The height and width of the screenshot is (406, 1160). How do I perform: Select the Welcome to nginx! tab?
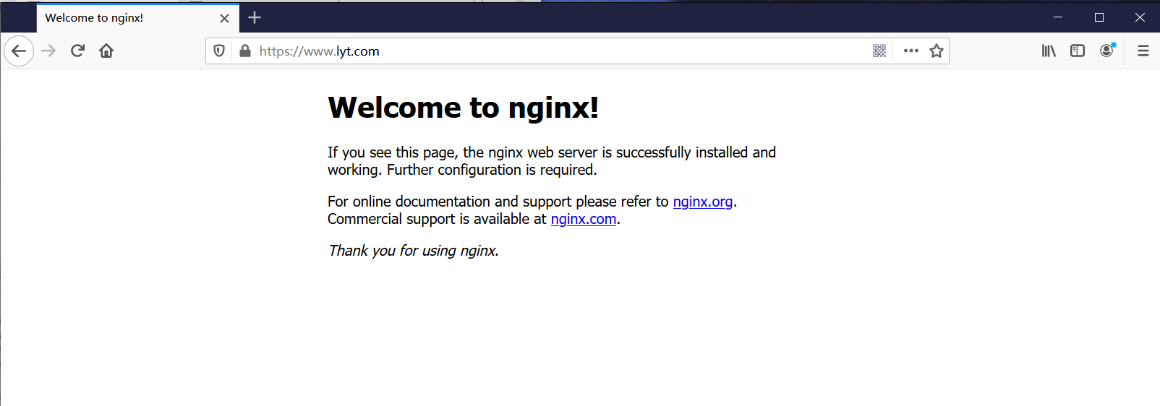[137, 18]
